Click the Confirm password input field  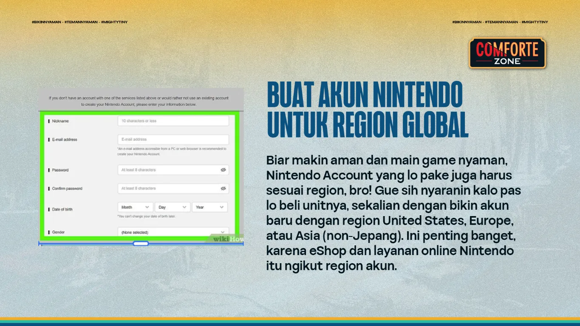[x=170, y=188]
